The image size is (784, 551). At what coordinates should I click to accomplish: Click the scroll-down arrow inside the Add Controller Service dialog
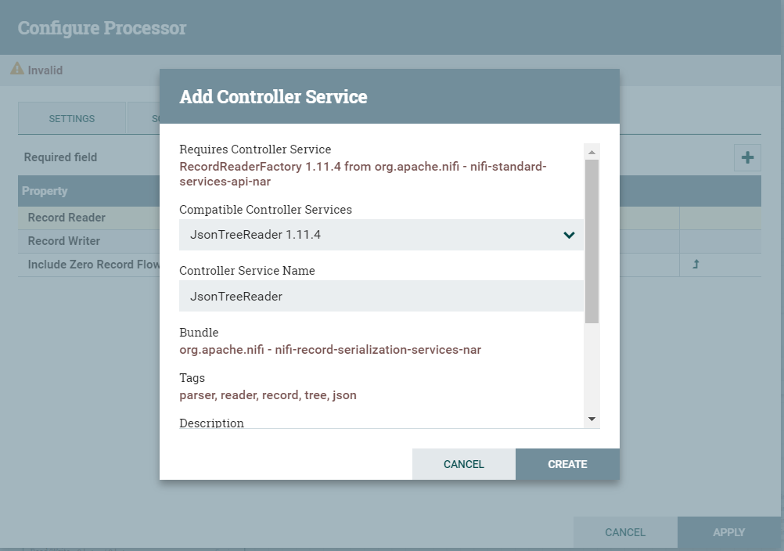[x=592, y=420]
